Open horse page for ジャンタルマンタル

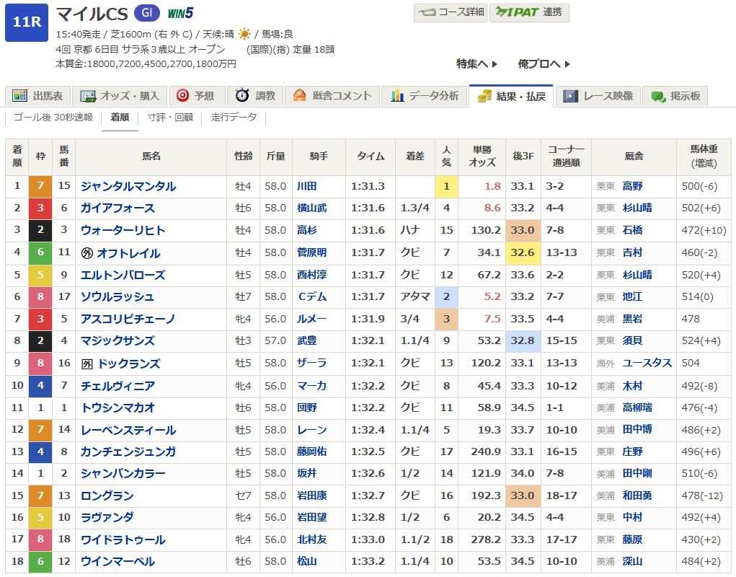(x=128, y=186)
